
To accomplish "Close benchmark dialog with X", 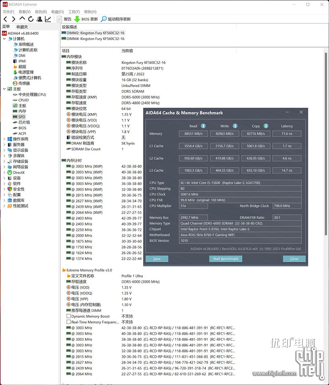I will (x=301, y=112).
